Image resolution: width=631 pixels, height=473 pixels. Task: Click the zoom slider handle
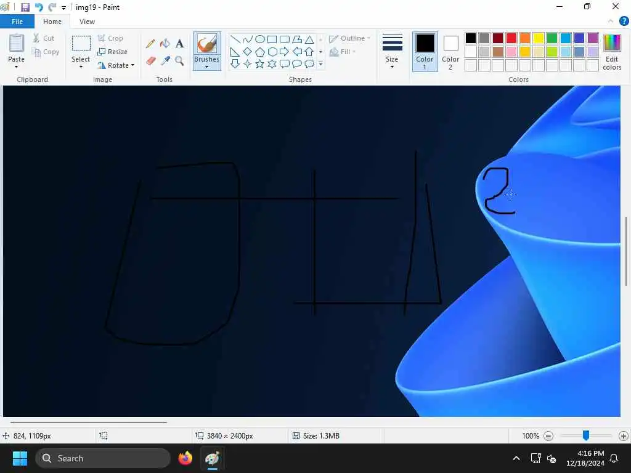point(586,435)
